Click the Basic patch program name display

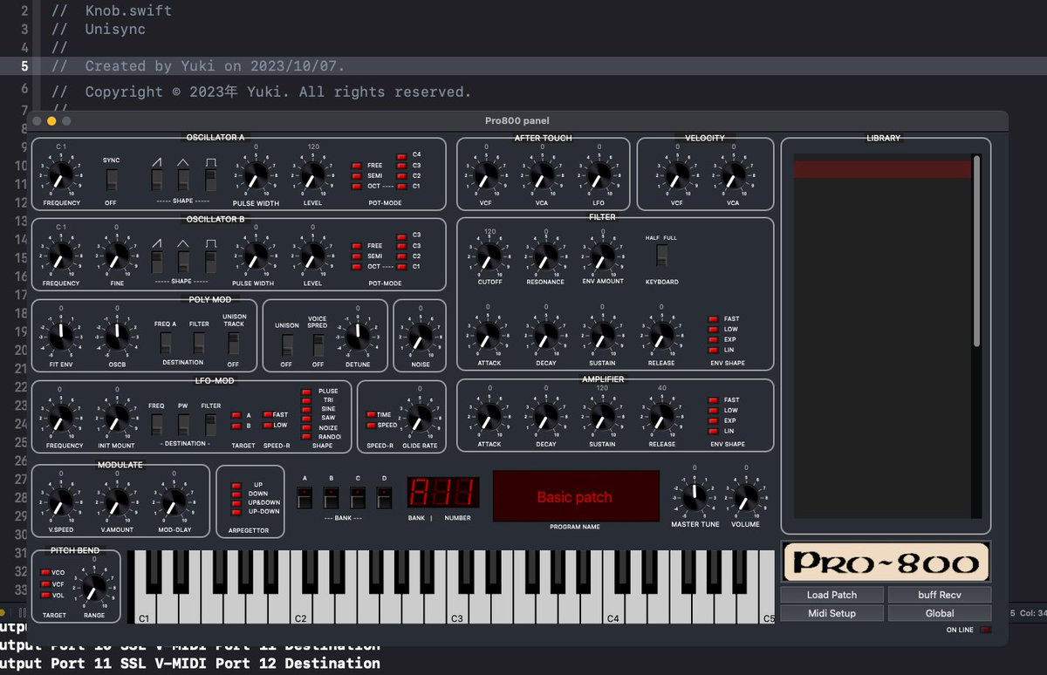click(576, 496)
